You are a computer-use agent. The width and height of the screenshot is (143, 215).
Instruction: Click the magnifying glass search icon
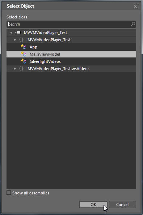(133, 24)
